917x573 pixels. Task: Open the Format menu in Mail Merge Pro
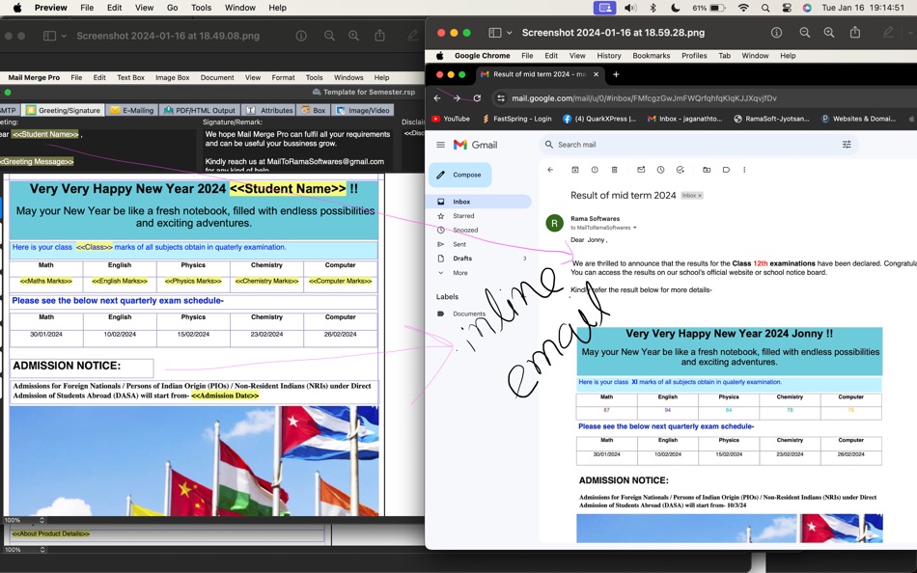click(283, 77)
